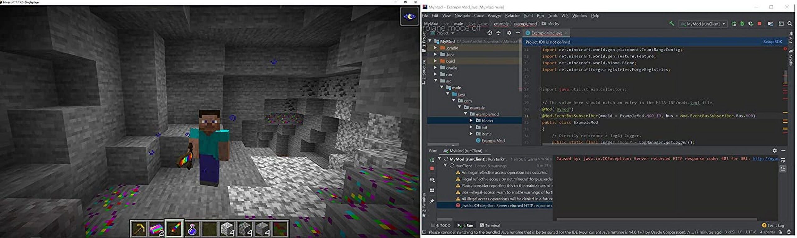This screenshot has height=238, width=797.
Task: Select the ExampleMod.java editor tab
Action: pyautogui.click(x=546, y=33)
